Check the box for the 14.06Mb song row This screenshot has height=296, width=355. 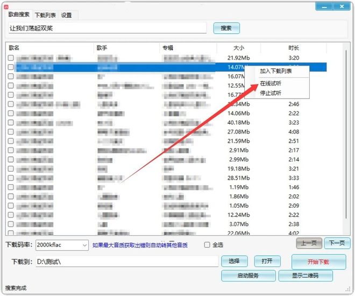tap(11, 113)
